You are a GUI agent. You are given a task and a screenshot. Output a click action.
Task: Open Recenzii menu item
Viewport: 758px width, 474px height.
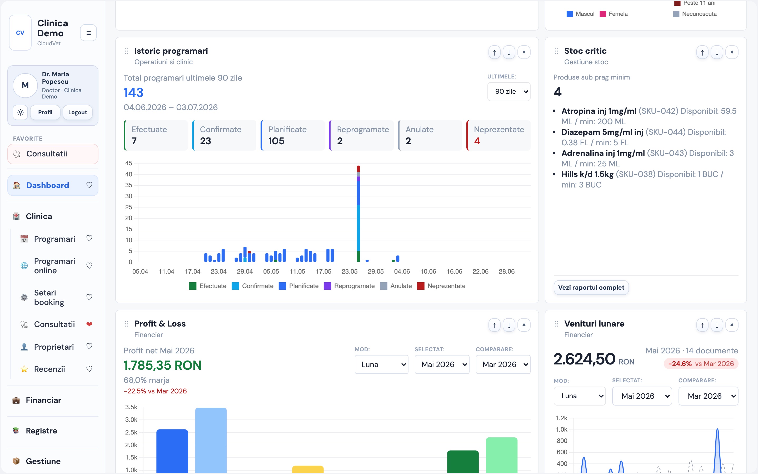[49, 369]
